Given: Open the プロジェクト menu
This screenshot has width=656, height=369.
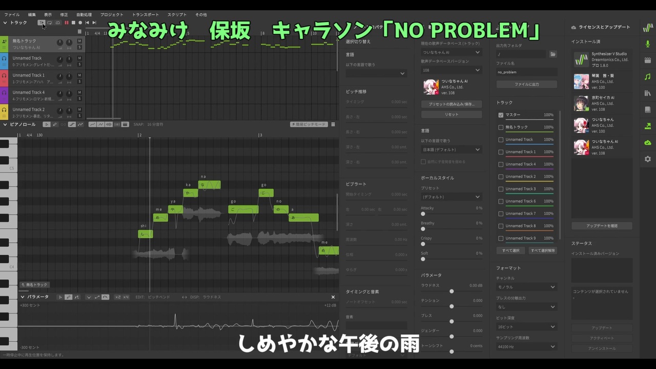Looking at the screenshot, I should click(112, 15).
